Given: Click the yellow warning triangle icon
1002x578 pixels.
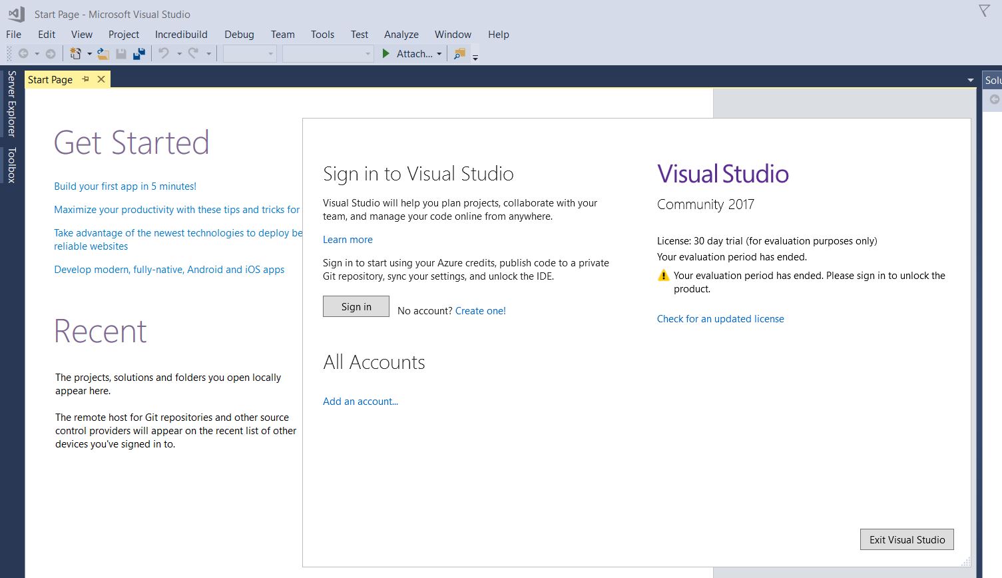Looking at the screenshot, I should (x=663, y=276).
